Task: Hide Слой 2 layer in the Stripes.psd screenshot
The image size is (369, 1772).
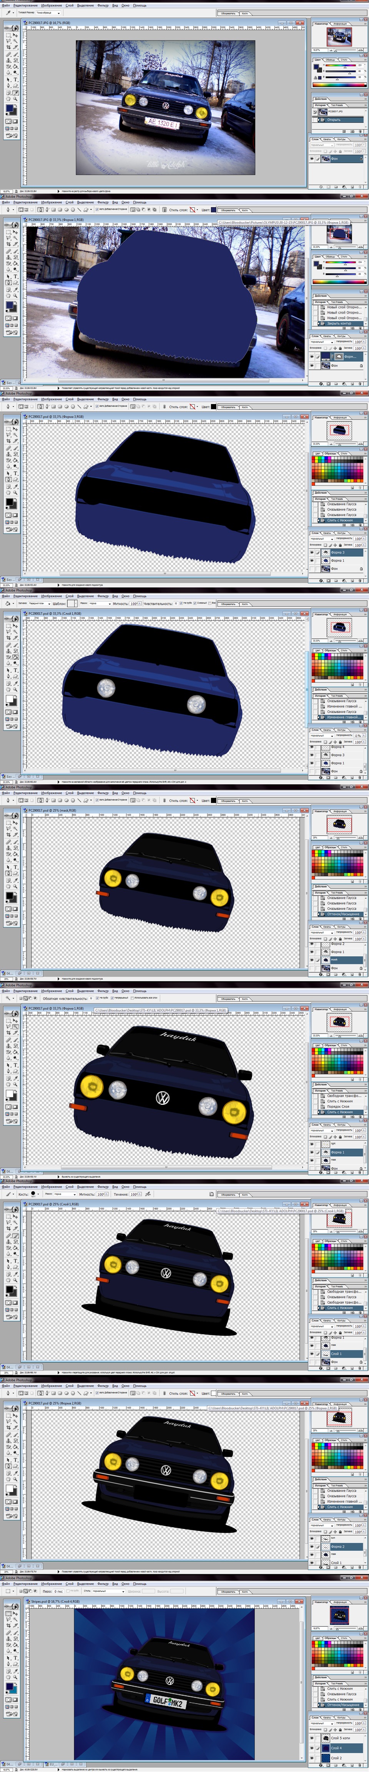Action: [x=312, y=1757]
